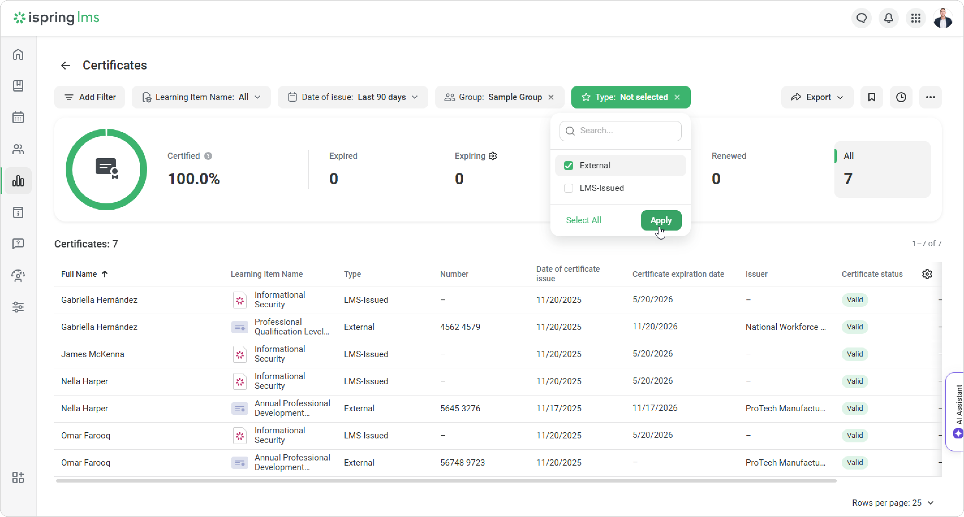Open table column settings gear
This screenshot has height=517, width=964.
(x=927, y=274)
